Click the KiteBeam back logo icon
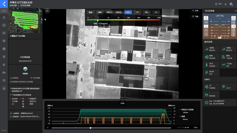The height and width of the screenshot is (133, 237). tap(4, 4)
